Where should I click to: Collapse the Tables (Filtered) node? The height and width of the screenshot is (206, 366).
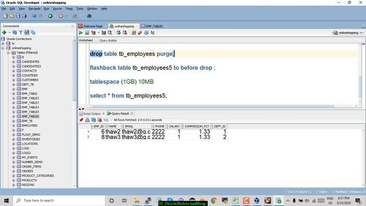8,53
